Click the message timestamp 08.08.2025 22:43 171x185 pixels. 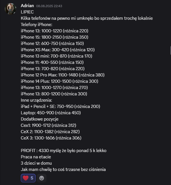pyautogui.click(x=49, y=6)
